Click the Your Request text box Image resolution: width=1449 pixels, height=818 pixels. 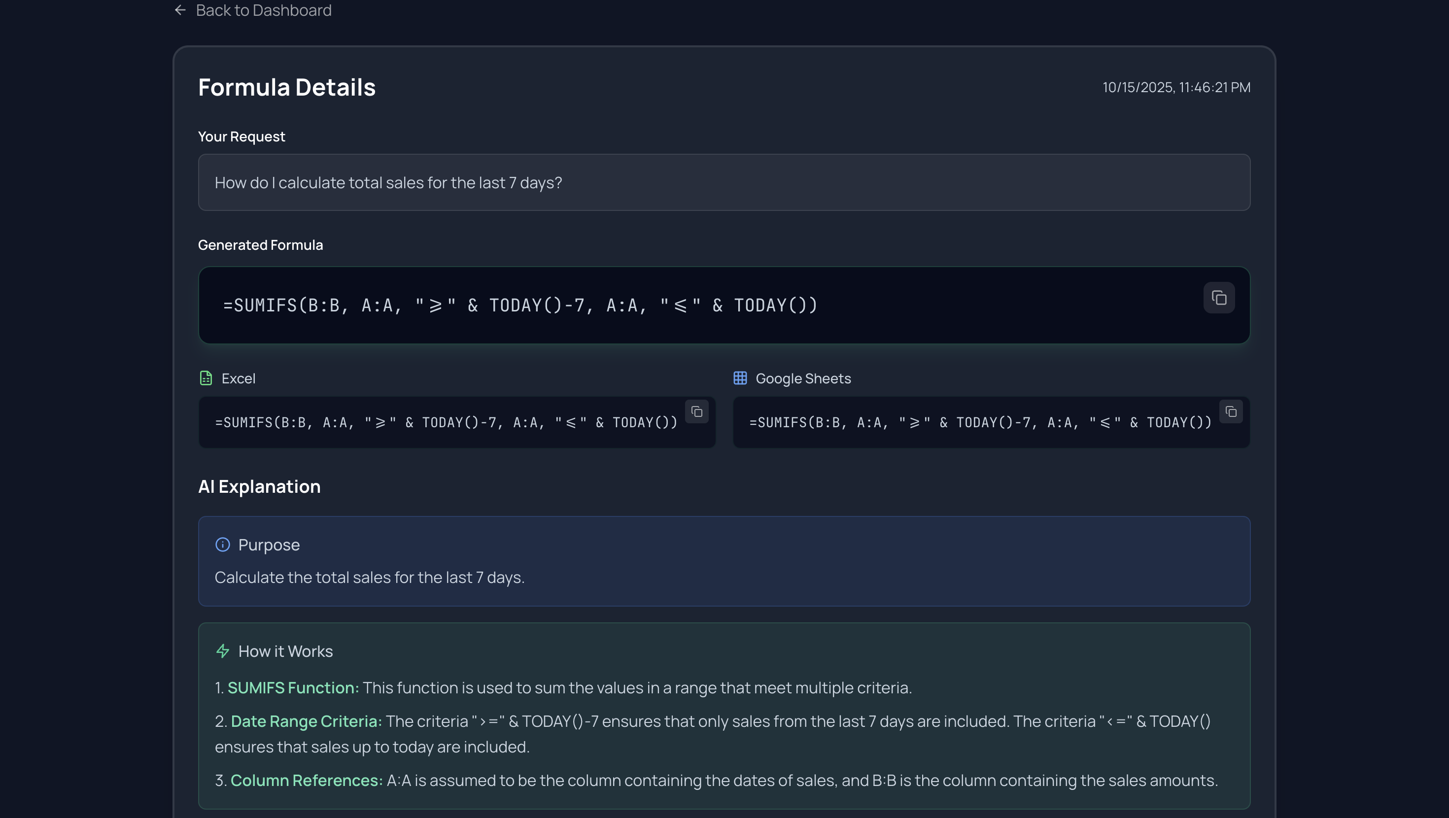click(724, 183)
